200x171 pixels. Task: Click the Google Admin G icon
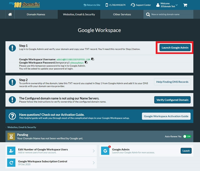click(105, 151)
